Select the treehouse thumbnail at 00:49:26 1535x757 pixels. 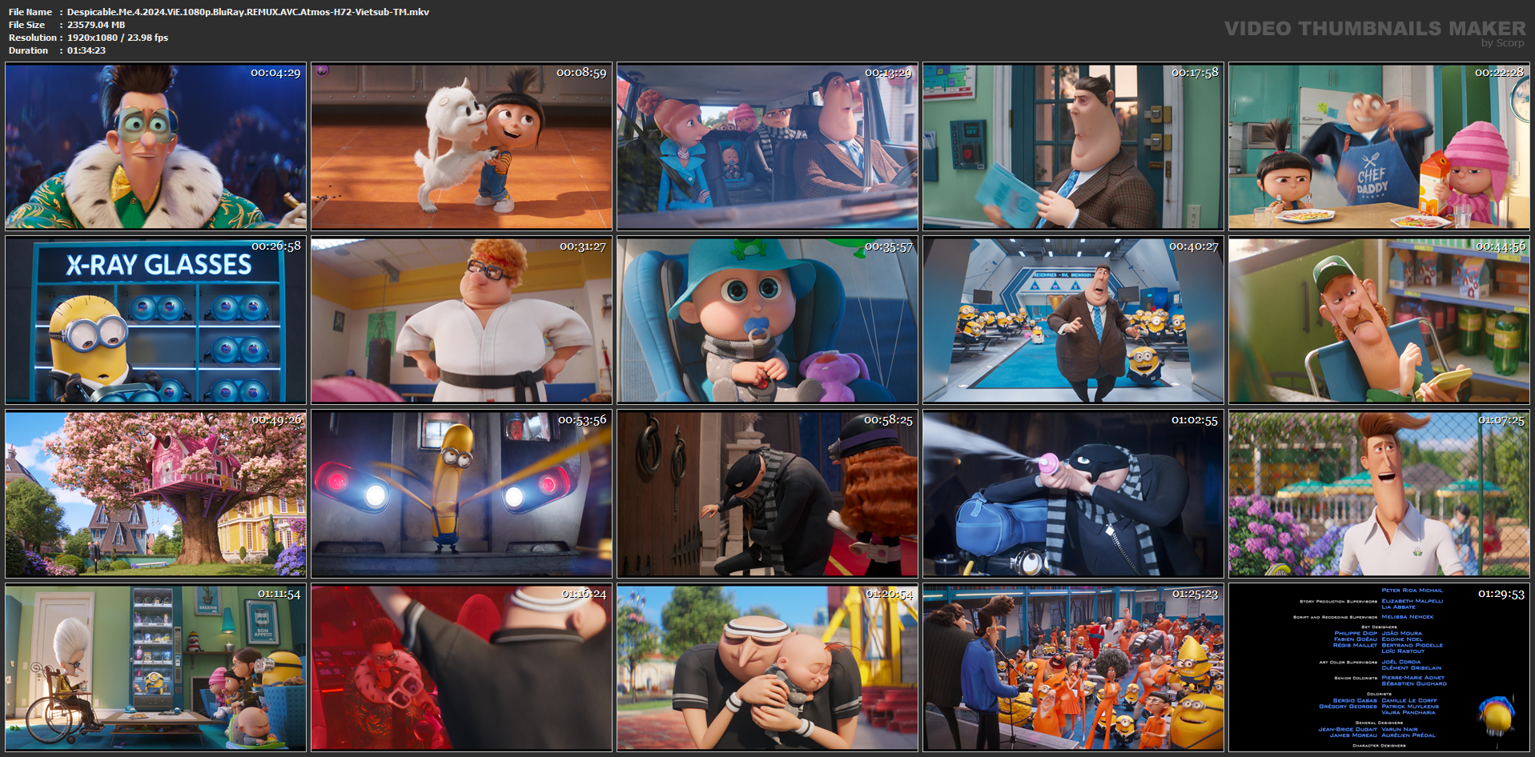pos(156,495)
